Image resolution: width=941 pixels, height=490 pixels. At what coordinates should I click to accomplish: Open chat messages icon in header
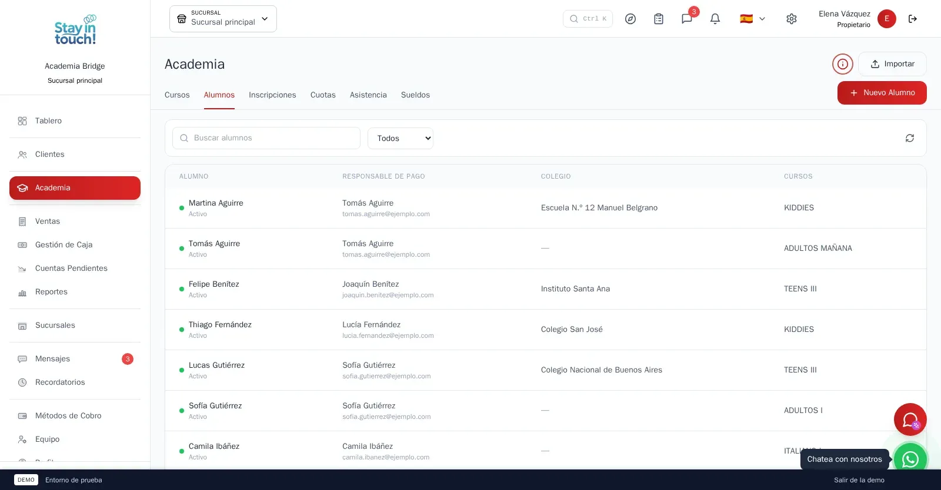(687, 19)
